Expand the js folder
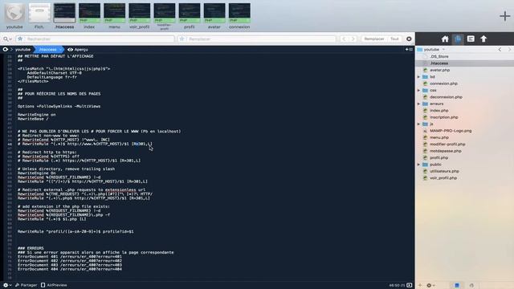 (418, 124)
